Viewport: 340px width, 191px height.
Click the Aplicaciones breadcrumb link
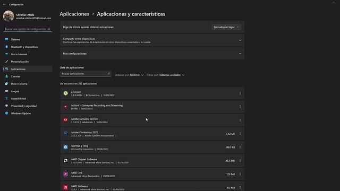[x=74, y=14]
